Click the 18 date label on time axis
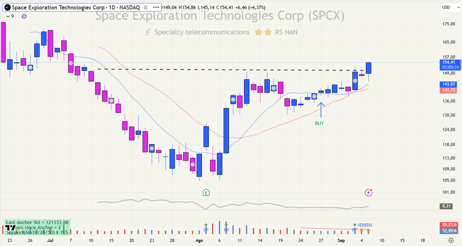The image size is (462, 246). (423, 240)
